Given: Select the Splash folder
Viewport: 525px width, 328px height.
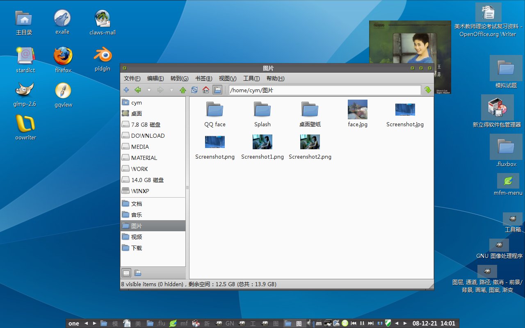Looking at the screenshot, I should (x=262, y=114).
